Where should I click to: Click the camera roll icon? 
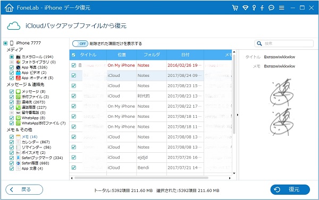[x=18, y=57]
